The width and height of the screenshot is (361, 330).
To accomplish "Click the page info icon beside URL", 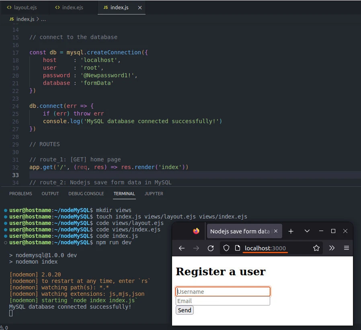I will pyautogui.click(x=238, y=248).
